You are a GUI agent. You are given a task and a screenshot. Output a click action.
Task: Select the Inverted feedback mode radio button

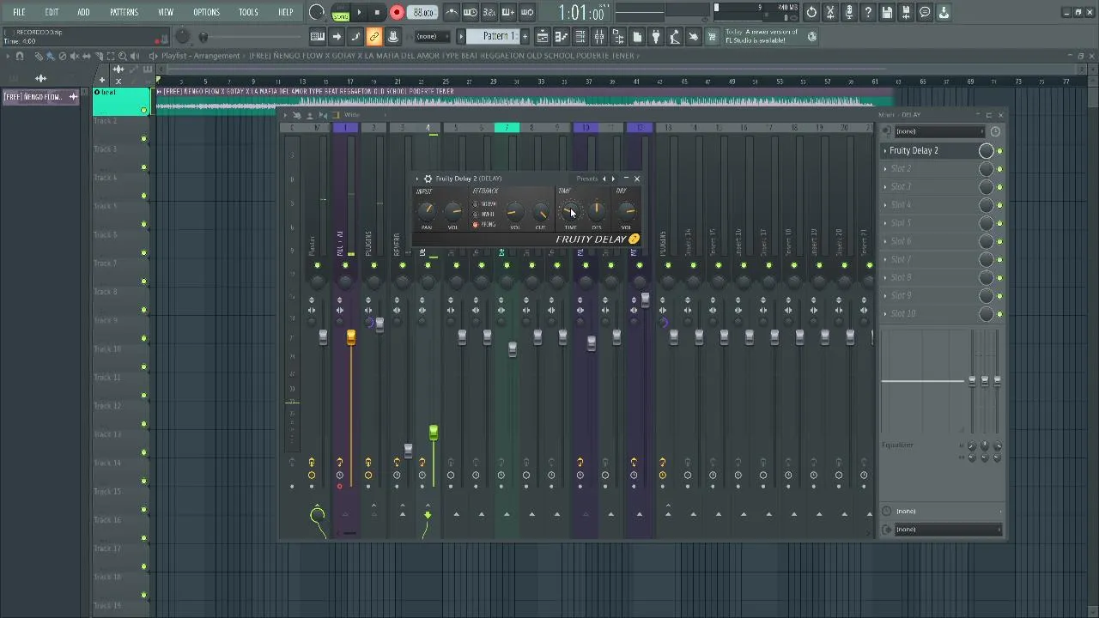coord(476,215)
